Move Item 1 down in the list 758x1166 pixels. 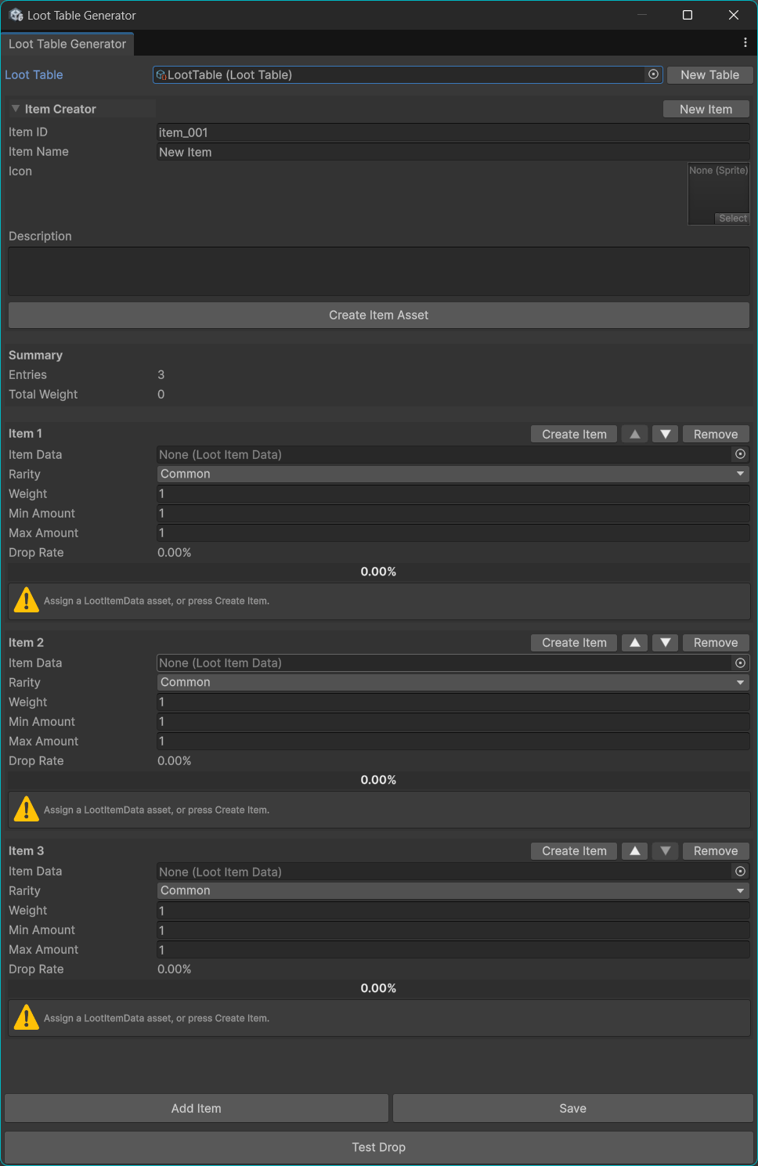click(665, 434)
